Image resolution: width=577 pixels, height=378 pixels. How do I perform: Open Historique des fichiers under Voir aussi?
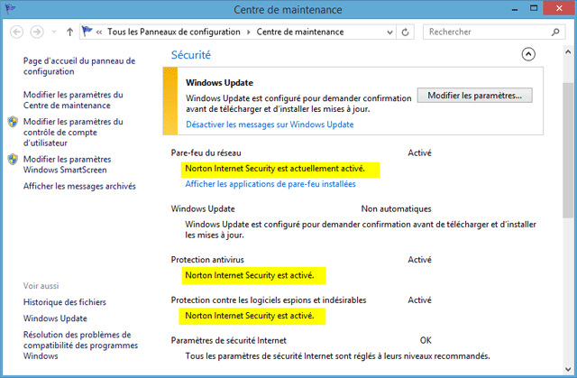[x=64, y=302]
